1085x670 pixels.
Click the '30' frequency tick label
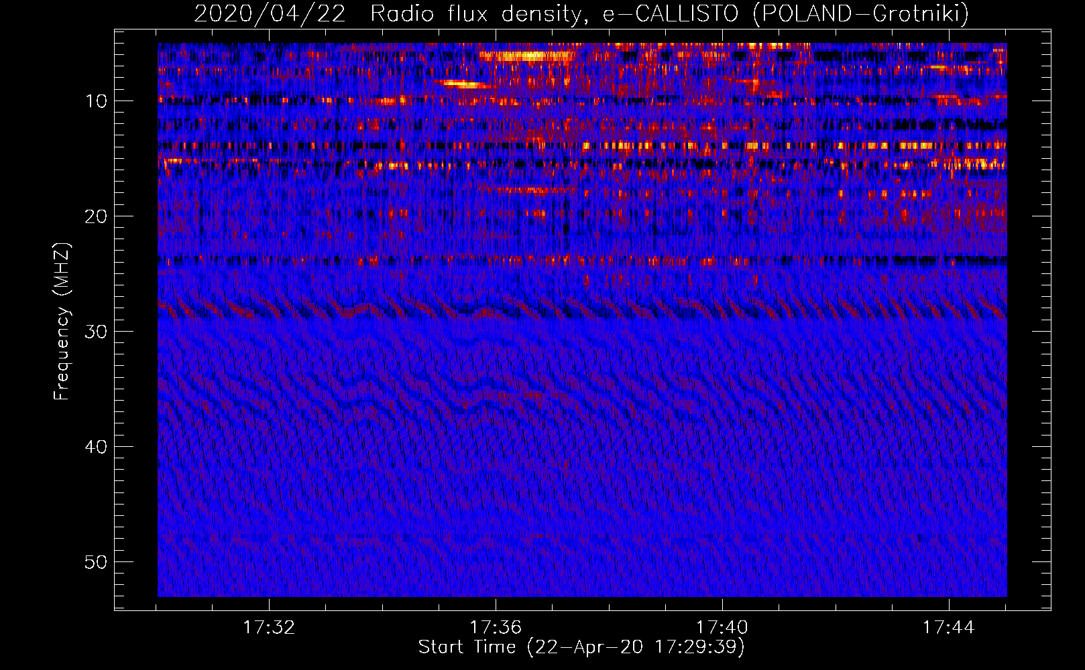point(97,332)
